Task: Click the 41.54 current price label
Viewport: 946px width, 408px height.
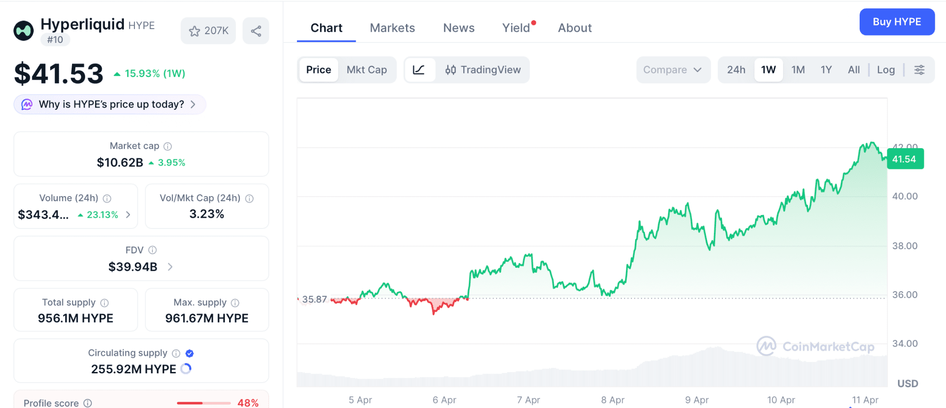Action: pos(904,159)
